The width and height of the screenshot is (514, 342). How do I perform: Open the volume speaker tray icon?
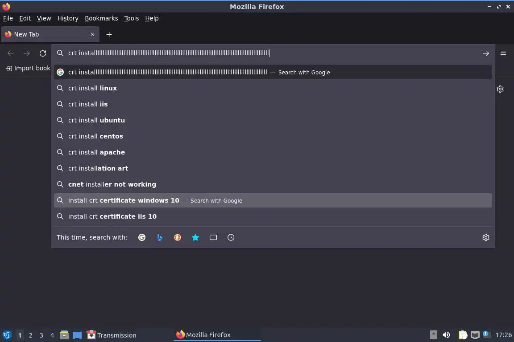tap(446, 335)
